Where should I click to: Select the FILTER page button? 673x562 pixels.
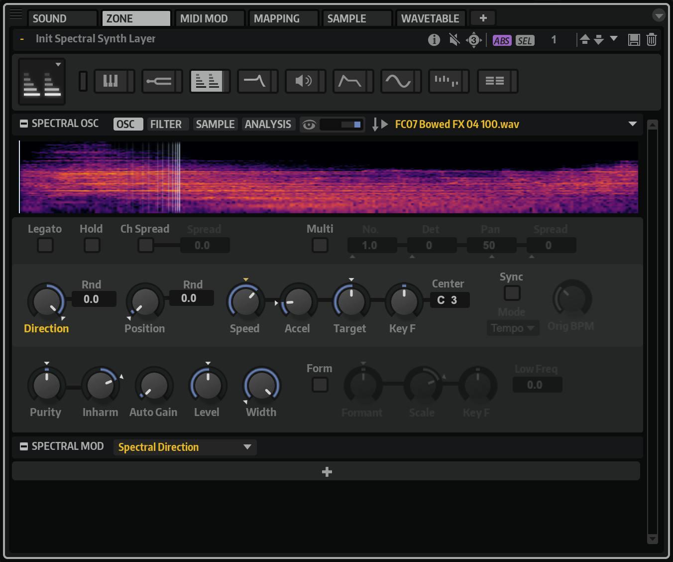(166, 124)
